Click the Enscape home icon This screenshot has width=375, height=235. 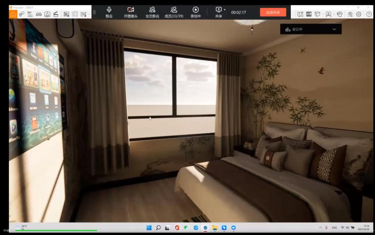coord(13,14)
